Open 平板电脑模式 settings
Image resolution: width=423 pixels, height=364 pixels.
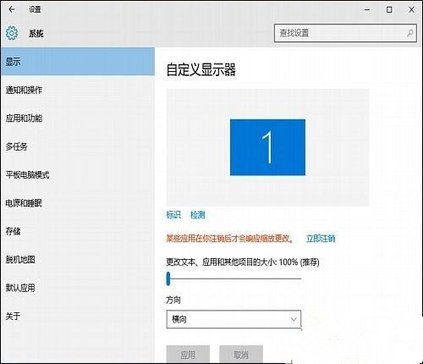click(78, 174)
